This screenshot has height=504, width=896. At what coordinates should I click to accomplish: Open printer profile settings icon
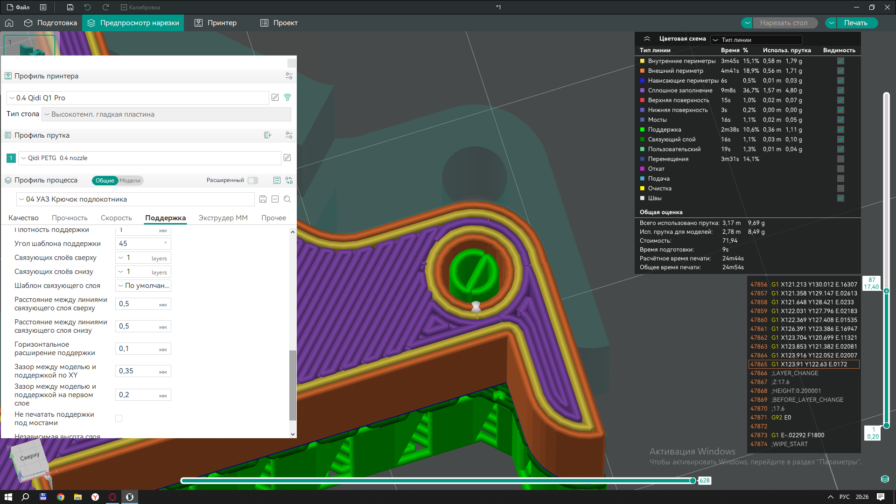coord(289,76)
